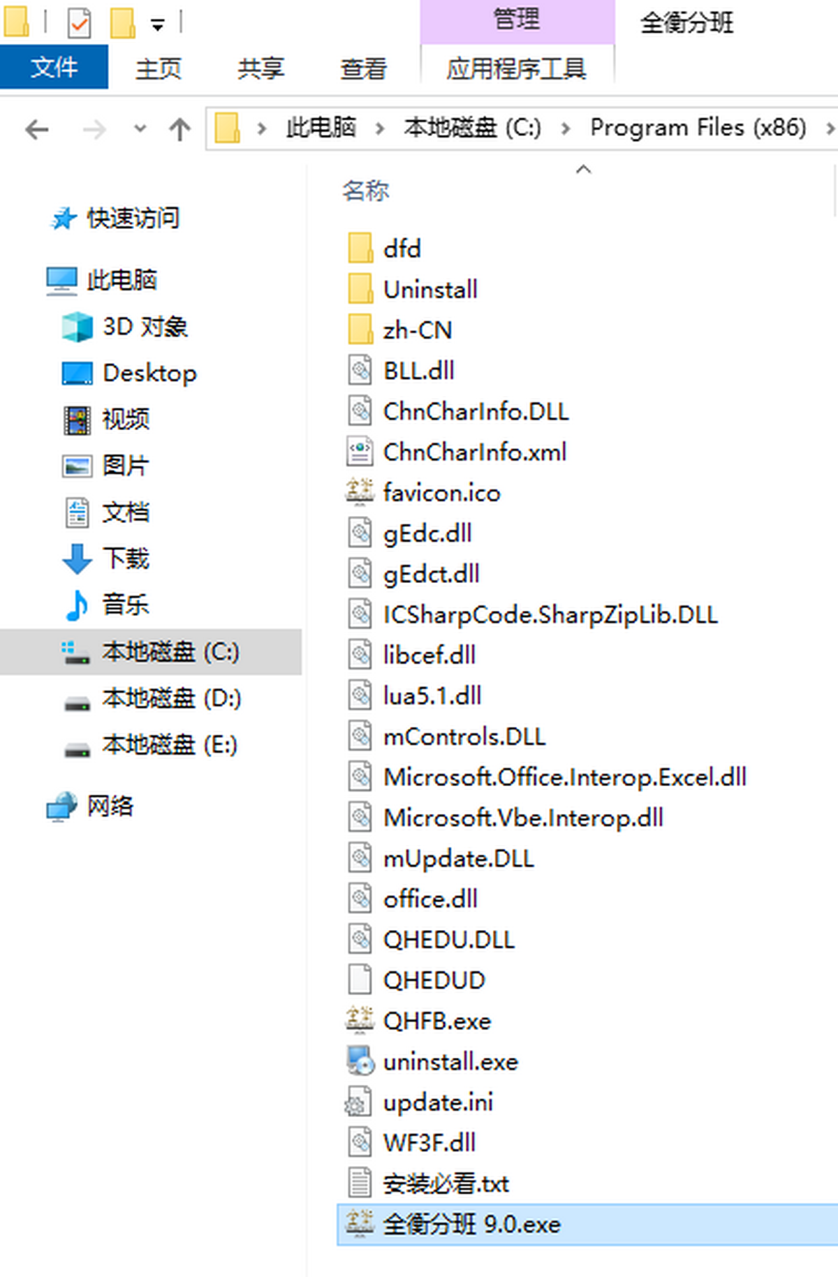Click the 名称 column header to sort
This screenshot has width=838, height=1277.
[x=365, y=191]
